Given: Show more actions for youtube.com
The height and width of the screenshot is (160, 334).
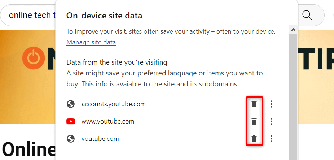Looking at the screenshot, I should tap(272, 139).
